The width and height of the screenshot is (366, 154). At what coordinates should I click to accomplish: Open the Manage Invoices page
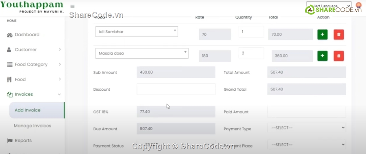[x=32, y=126]
